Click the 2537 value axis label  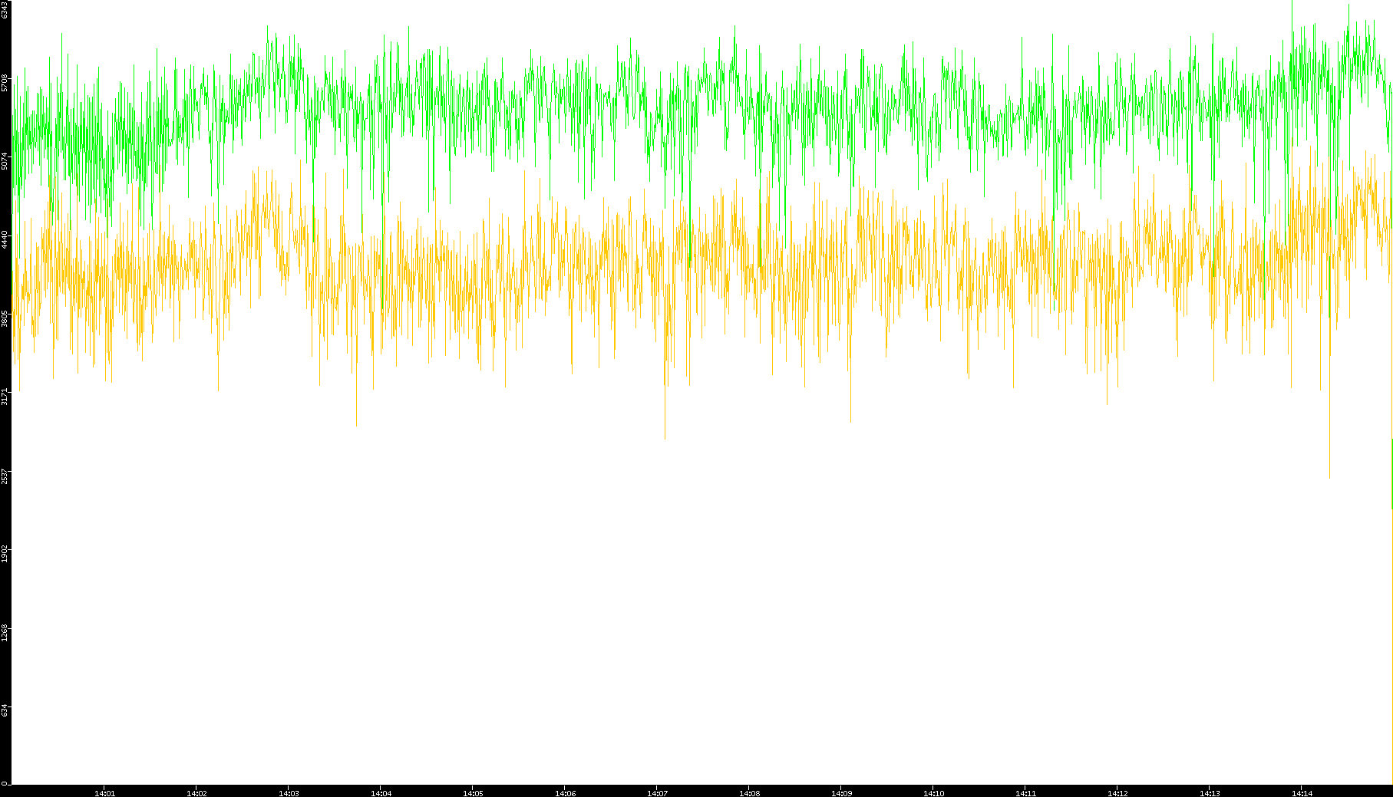(5, 475)
